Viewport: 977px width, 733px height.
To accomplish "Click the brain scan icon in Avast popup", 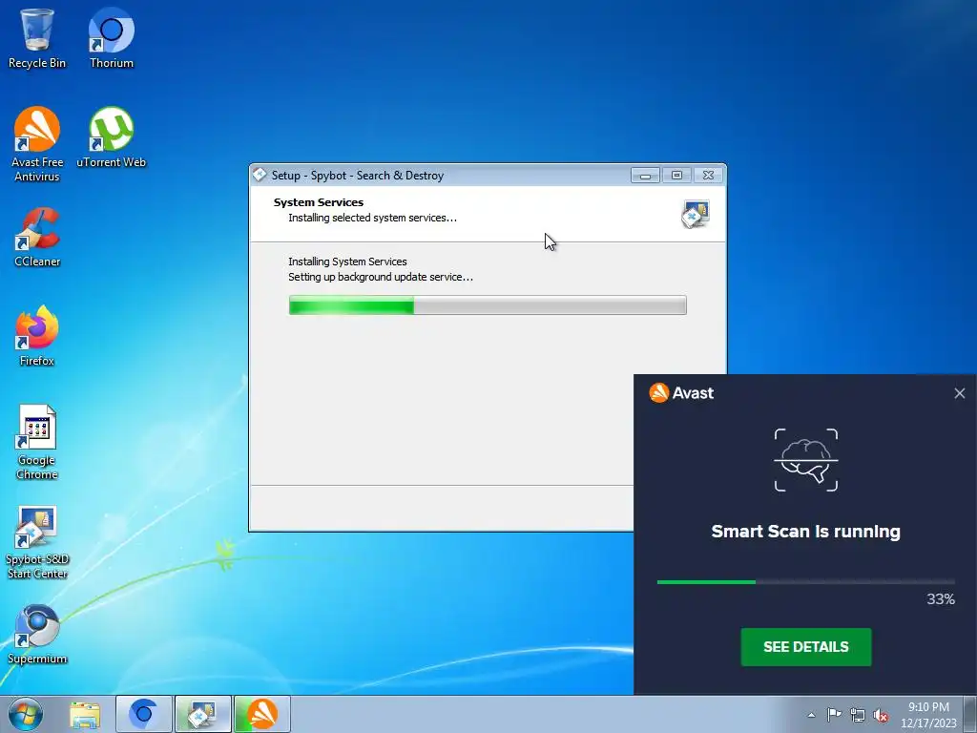I will tap(805, 460).
